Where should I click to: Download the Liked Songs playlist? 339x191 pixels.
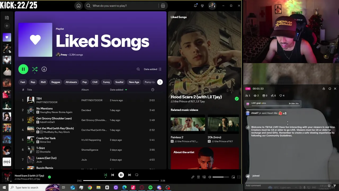[44, 69]
